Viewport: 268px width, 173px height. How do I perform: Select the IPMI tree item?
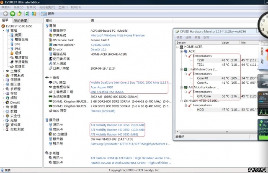pyautogui.click(x=18, y=49)
